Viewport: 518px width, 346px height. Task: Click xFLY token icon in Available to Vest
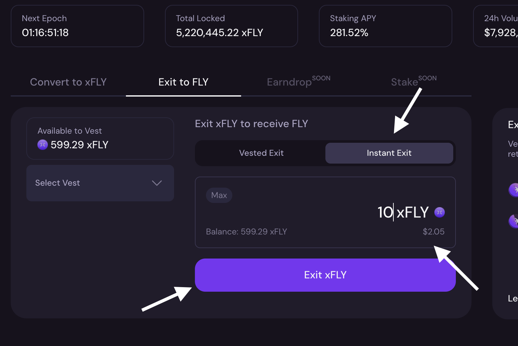tap(43, 144)
